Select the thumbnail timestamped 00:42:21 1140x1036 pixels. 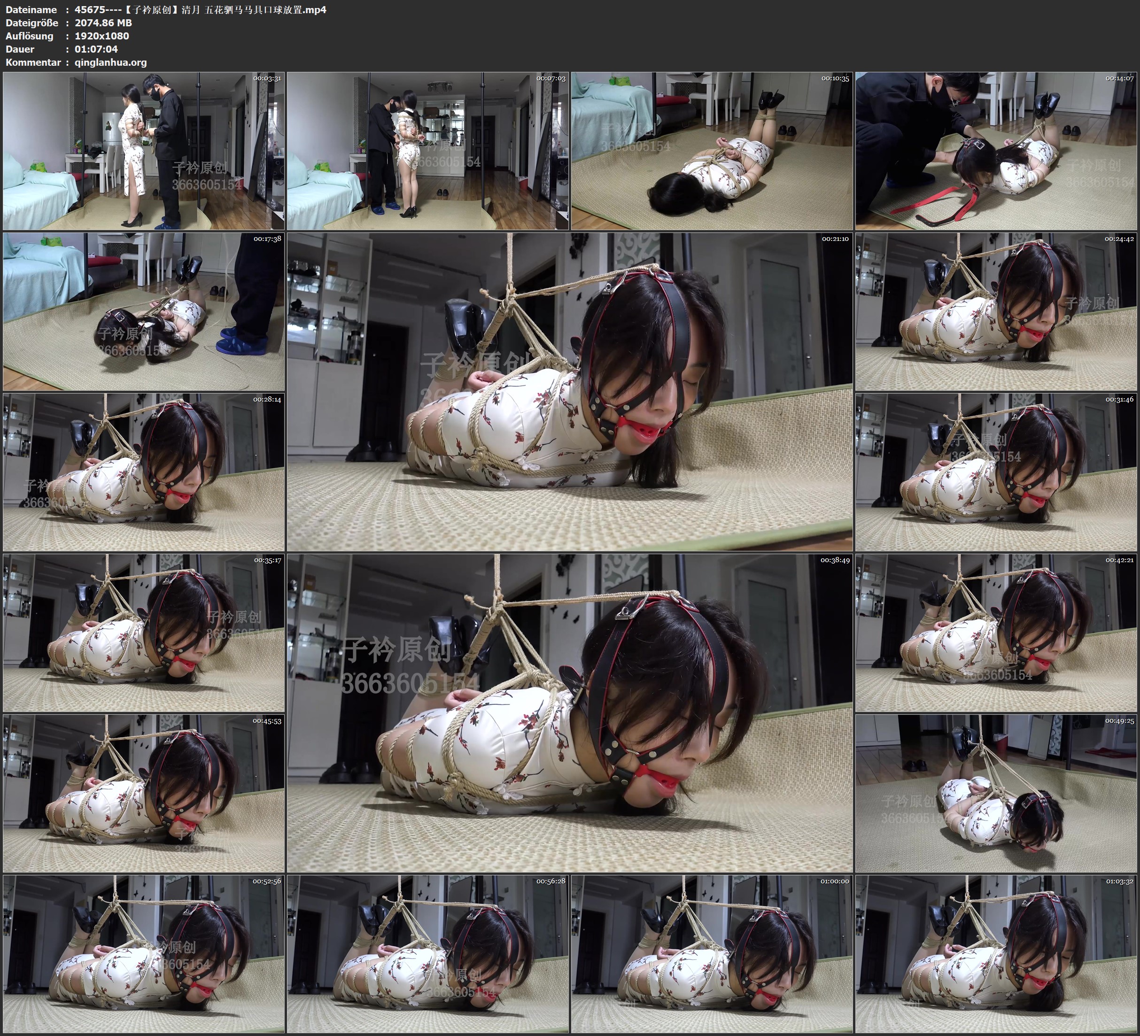pos(996,633)
